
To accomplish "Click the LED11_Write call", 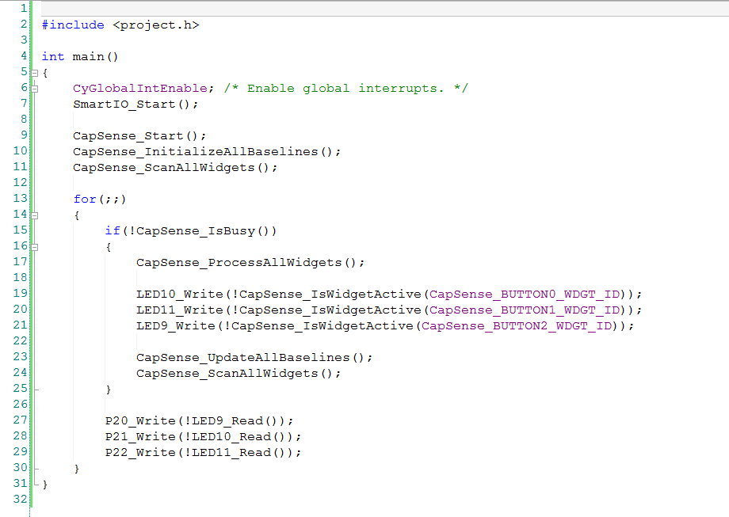I will point(180,310).
